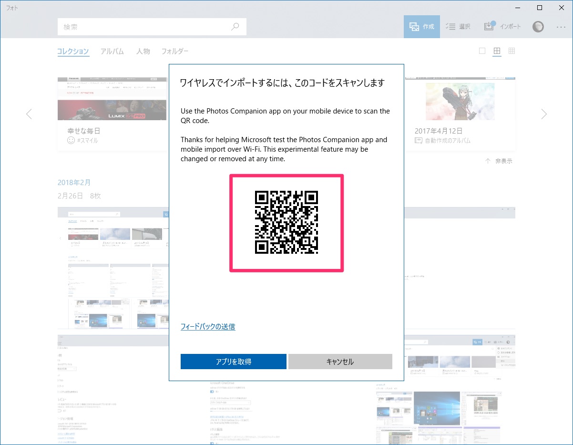Select the small grid view icon
The image size is (573, 445).
(512, 51)
